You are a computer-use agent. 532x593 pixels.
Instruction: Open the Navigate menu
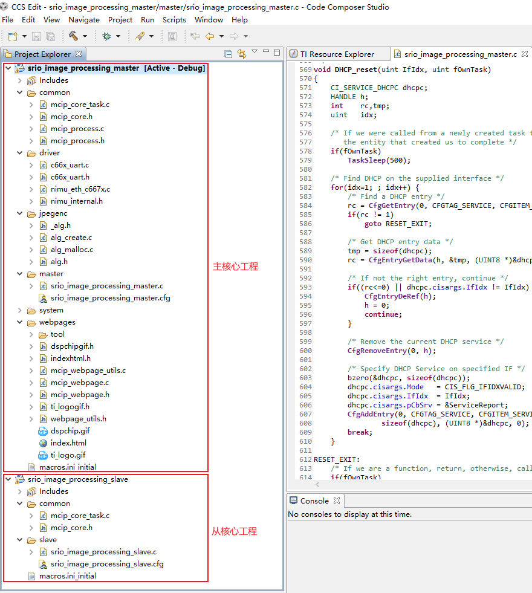point(84,20)
